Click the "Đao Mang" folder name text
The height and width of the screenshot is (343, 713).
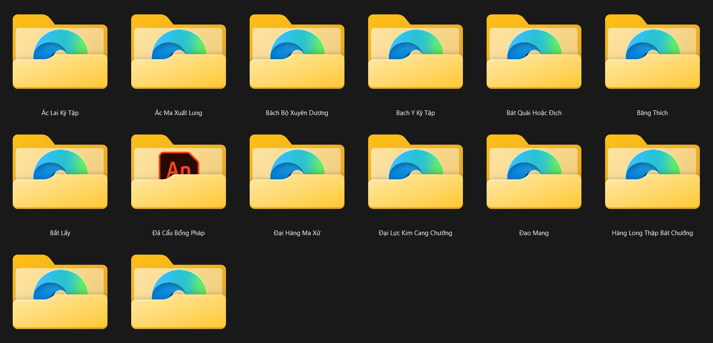(534, 233)
